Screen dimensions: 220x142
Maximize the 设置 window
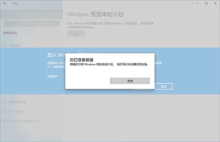[206, 3]
